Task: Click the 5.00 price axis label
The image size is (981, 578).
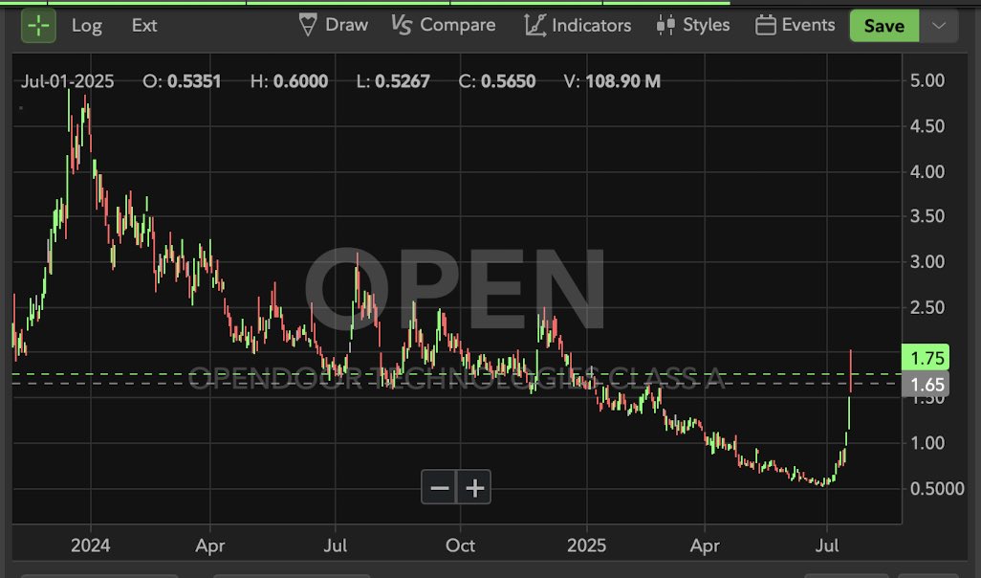Action: [x=927, y=80]
